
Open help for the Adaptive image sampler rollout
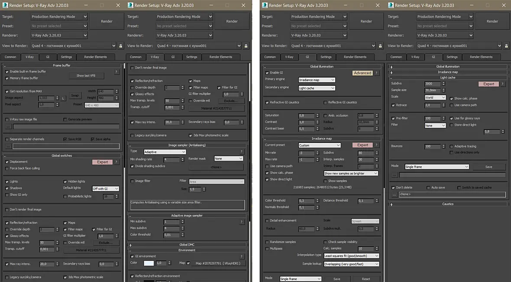(242, 222)
